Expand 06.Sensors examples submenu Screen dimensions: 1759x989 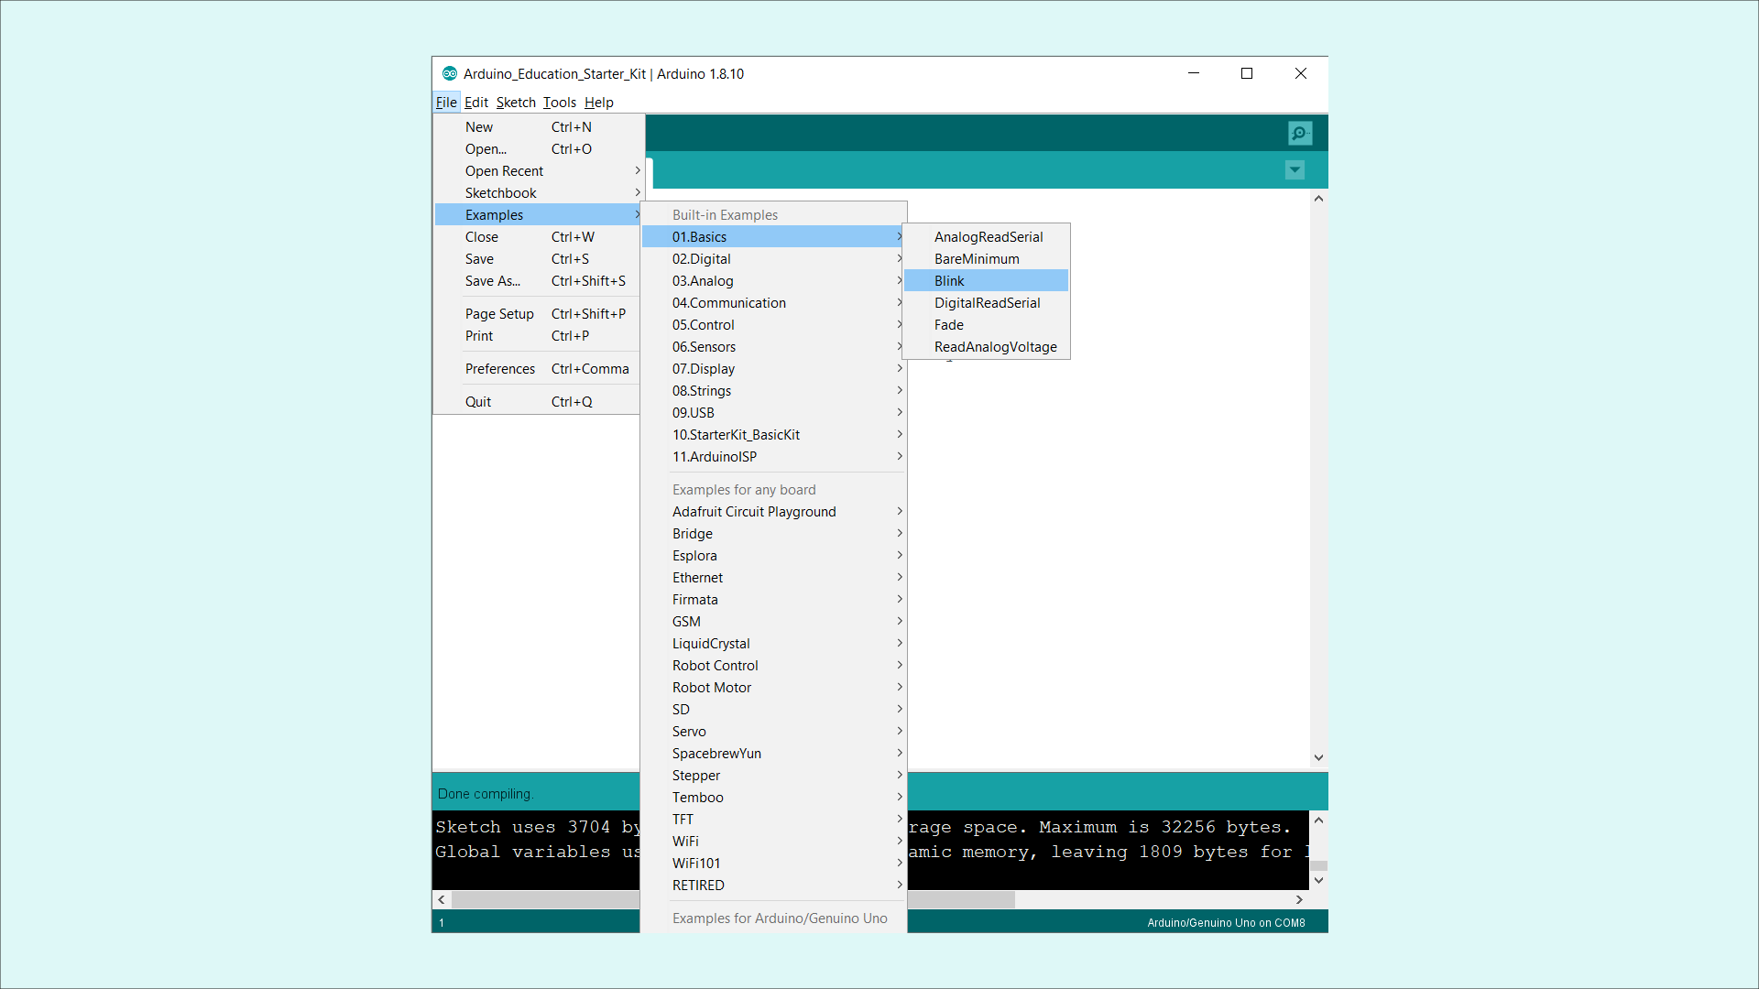[774, 347]
